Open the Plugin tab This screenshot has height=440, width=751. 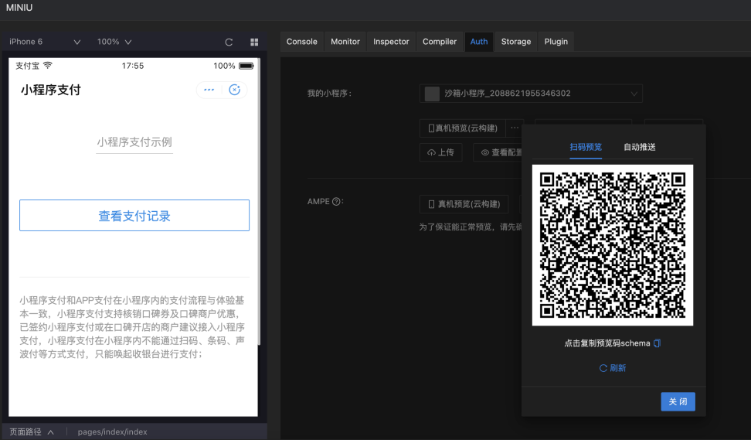(x=556, y=42)
